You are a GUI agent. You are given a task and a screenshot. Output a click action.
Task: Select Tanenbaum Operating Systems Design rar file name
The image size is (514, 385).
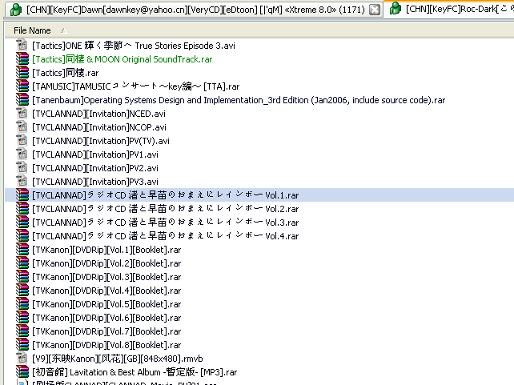coord(239,100)
